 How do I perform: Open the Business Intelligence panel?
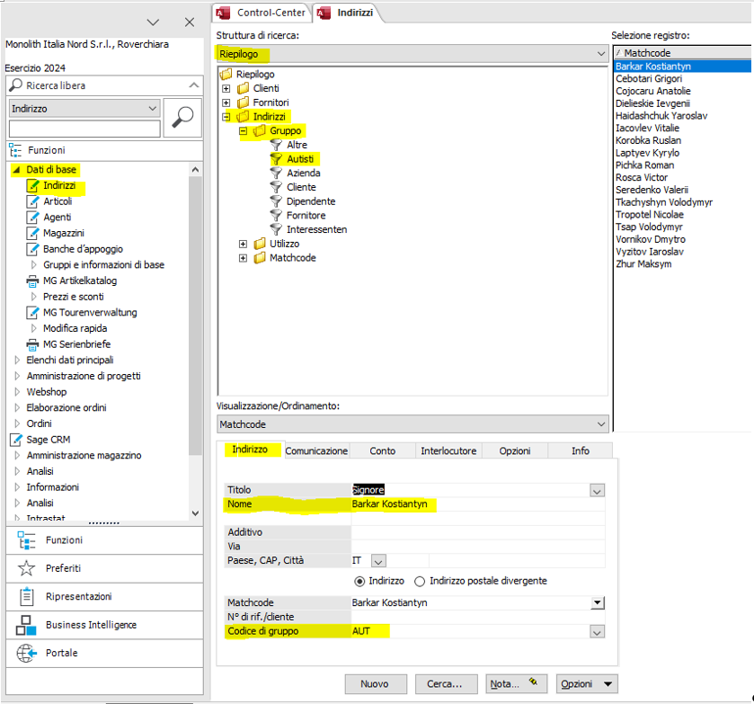click(26, 625)
